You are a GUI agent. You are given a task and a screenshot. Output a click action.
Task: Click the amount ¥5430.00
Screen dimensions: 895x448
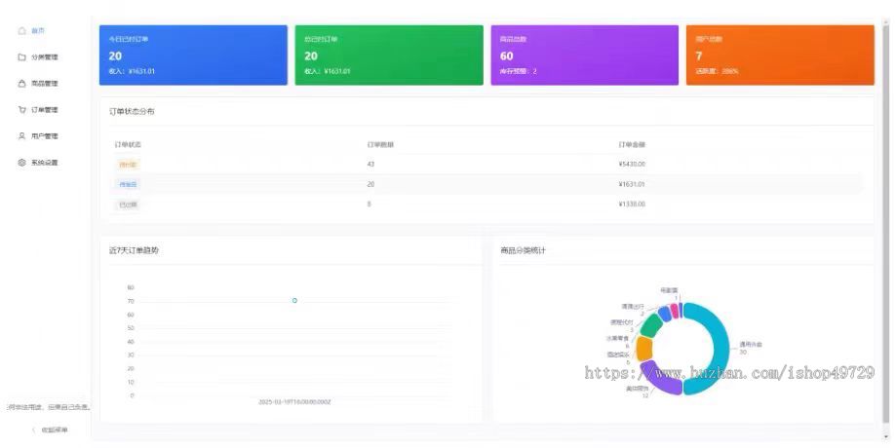coord(632,165)
